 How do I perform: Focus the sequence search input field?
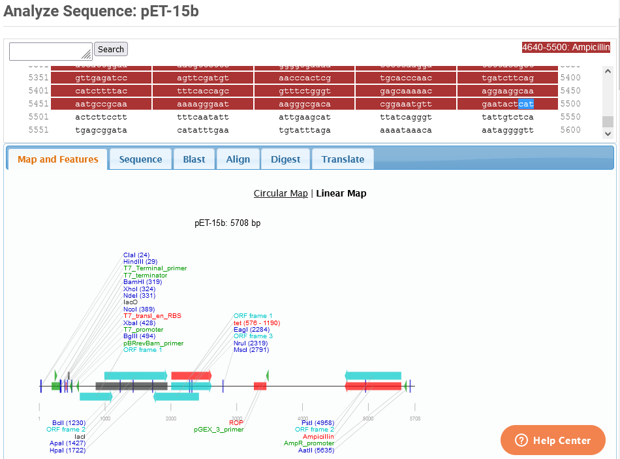[x=51, y=52]
